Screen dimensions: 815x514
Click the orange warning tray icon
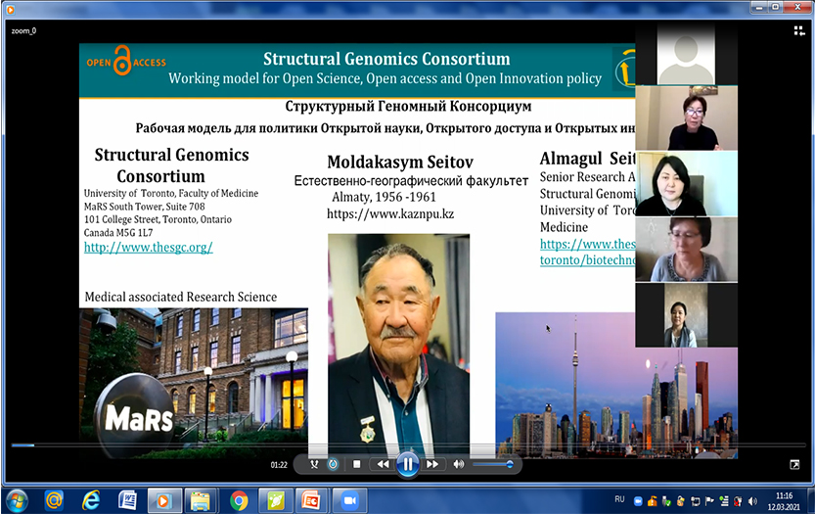click(x=653, y=501)
